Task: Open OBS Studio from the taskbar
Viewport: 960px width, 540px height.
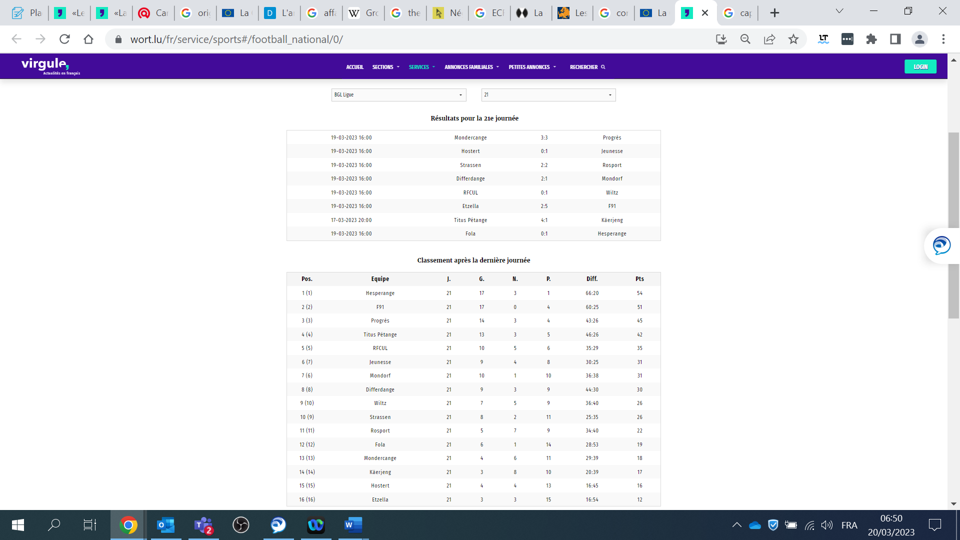Action: (241, 525)
